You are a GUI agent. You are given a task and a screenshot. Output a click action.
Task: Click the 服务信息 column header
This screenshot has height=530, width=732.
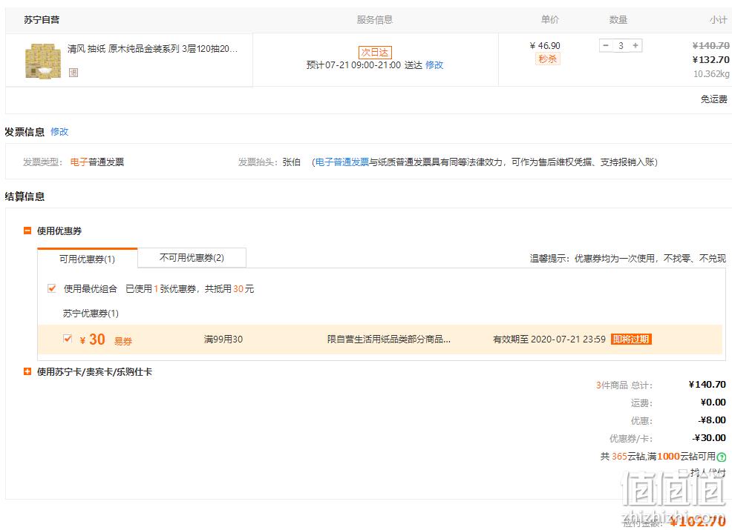click(x=375, y=19)
